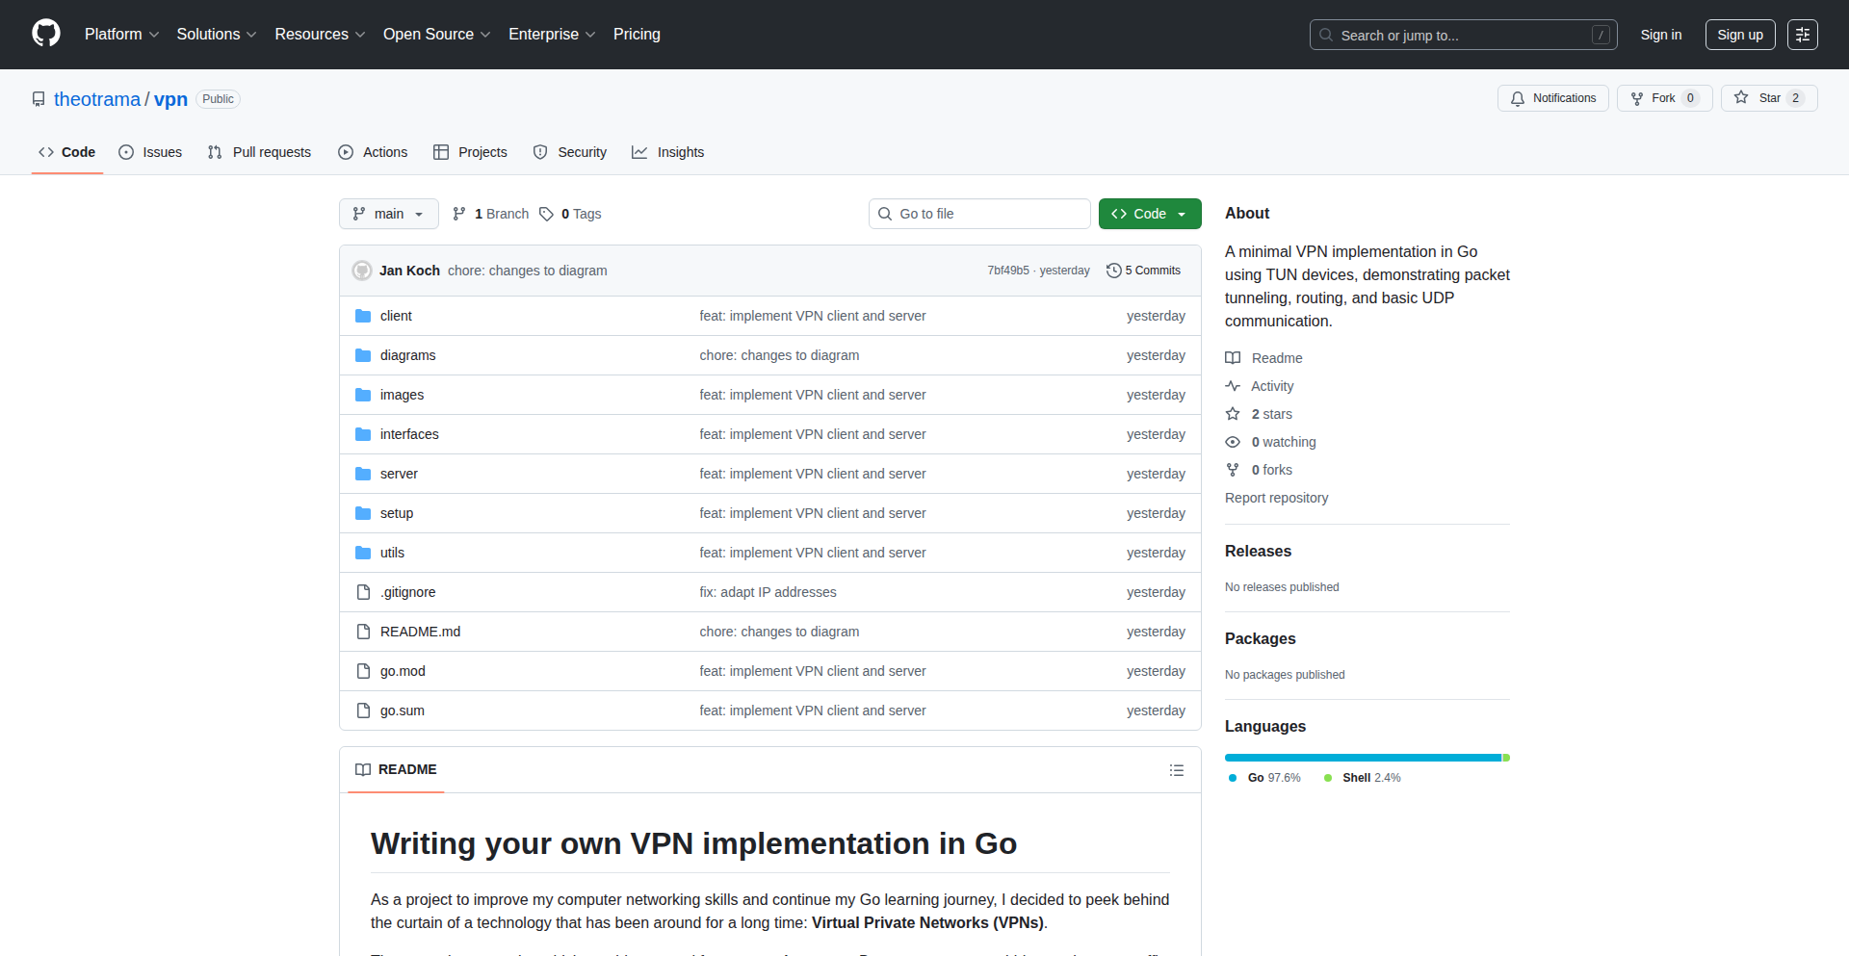Expand the Platform menu
Image resolution: width=1849 pixels, height=956 pixels.
point(121,35)
